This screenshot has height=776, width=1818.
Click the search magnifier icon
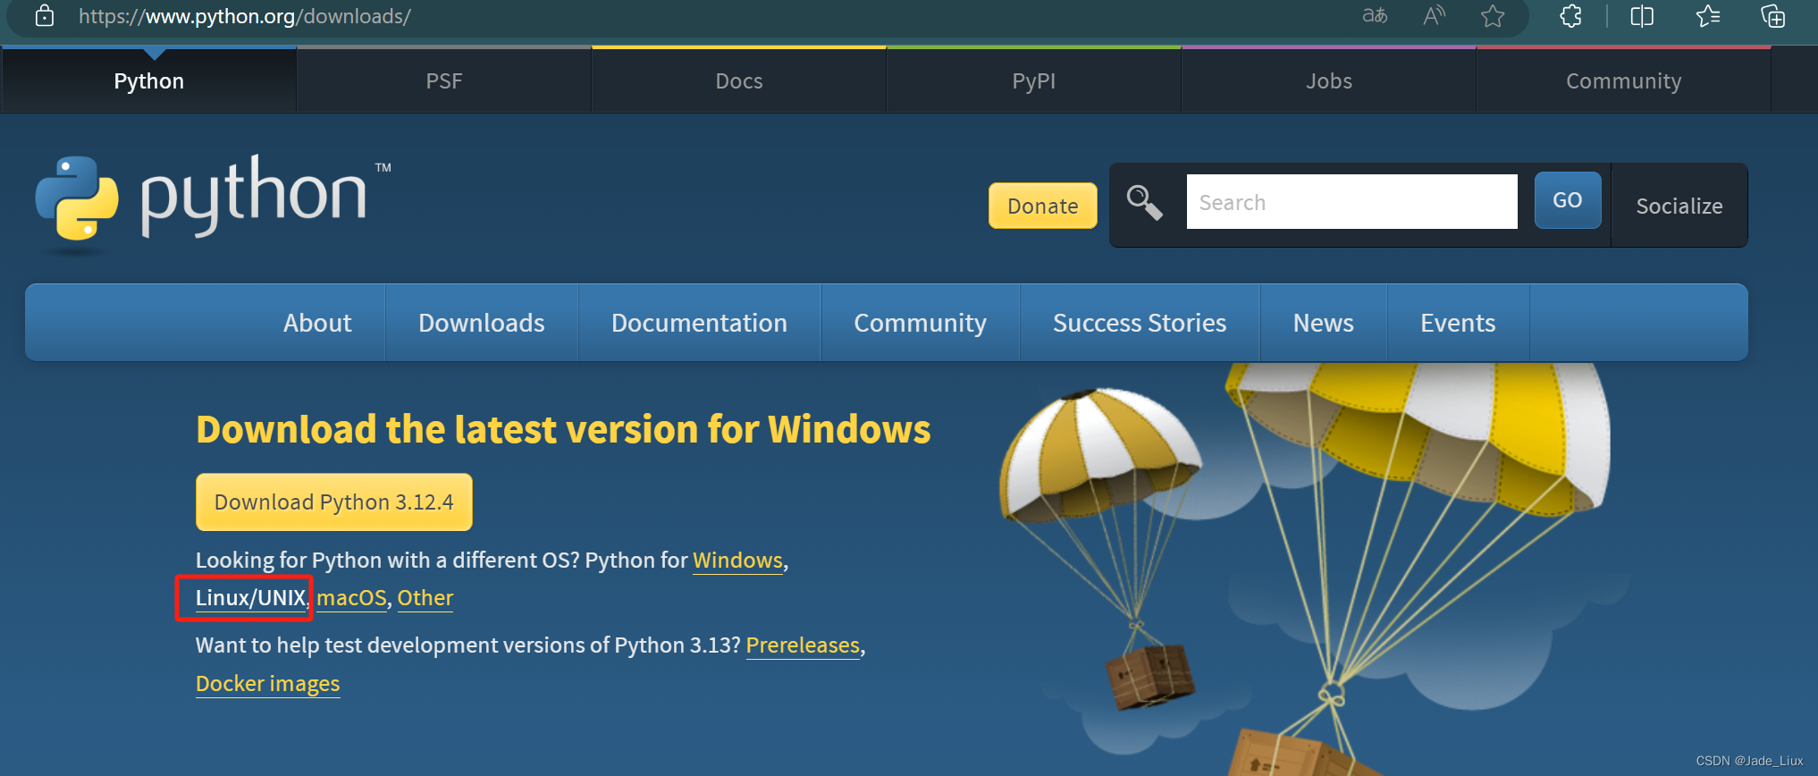[1144, 202]
